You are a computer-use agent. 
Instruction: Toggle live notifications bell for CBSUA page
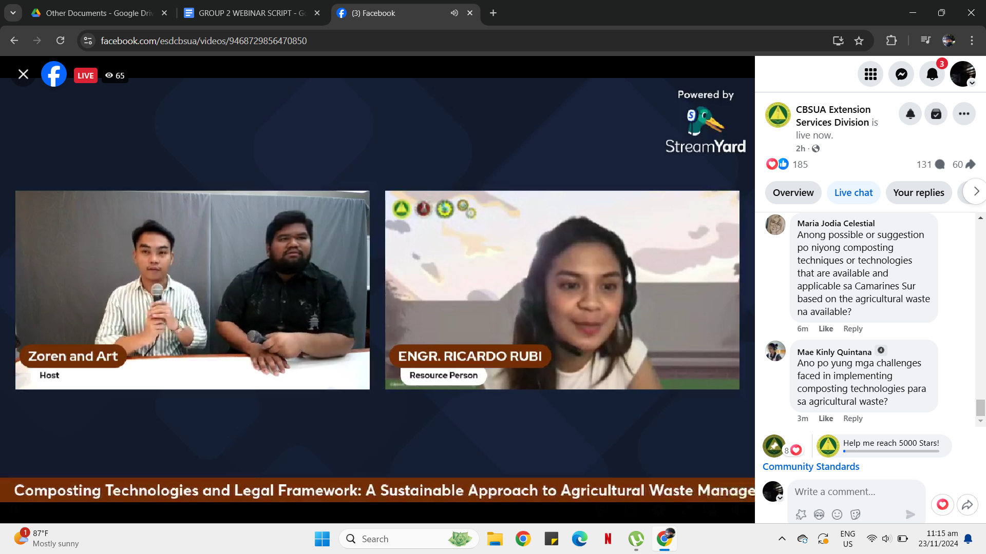911,114
